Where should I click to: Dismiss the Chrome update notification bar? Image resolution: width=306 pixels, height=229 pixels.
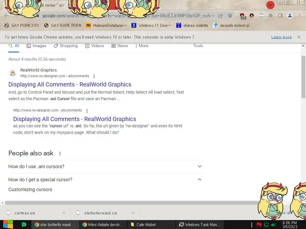coord(299,37)
